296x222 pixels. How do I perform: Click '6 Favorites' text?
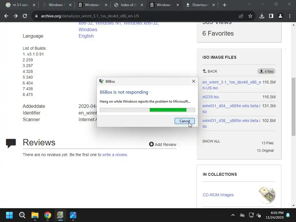(x=218, y=34)
